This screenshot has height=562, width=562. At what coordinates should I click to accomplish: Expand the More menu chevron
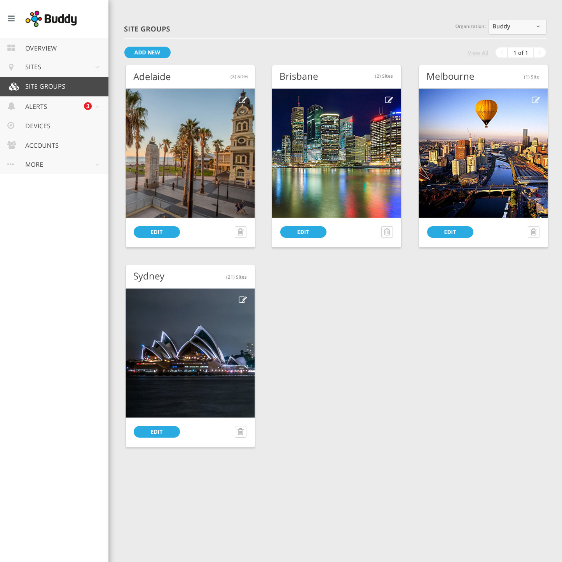point(97,164)
